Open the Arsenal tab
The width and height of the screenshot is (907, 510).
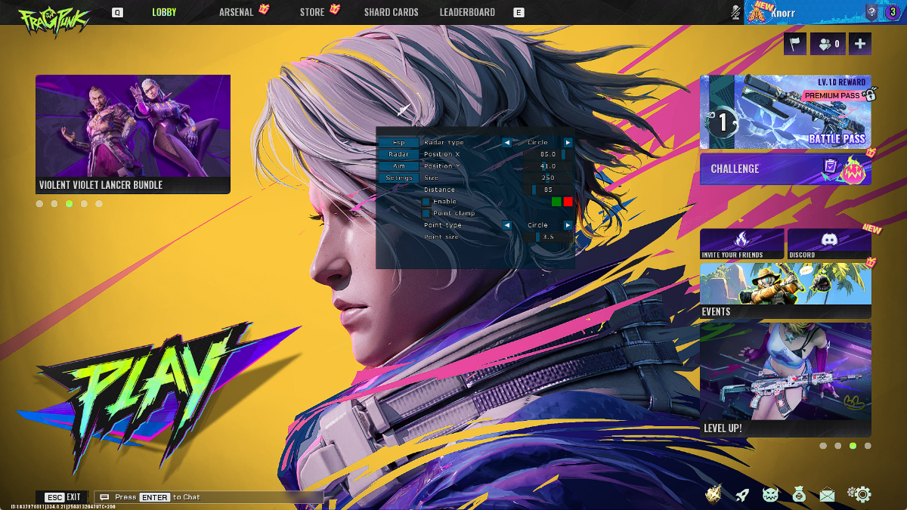tap(237, 12)
